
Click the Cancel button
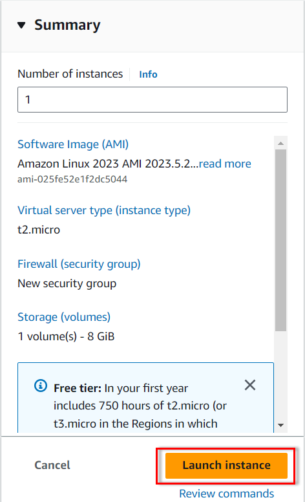click(x=52, y=465)
